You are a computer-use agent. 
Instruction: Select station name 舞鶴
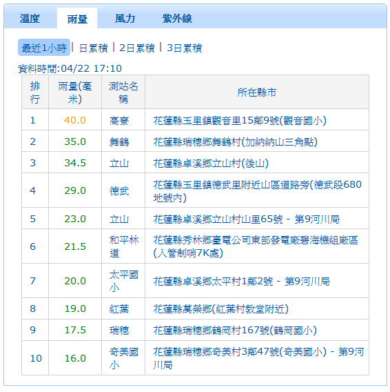click(x=119, y=142)
